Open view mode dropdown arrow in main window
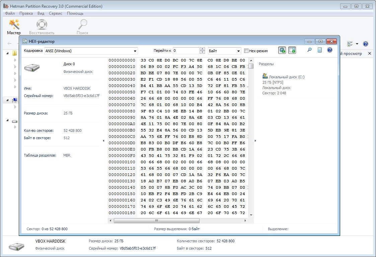Image resolution: width=376 pixels, height=257 pixels. (x=357, y=44)
